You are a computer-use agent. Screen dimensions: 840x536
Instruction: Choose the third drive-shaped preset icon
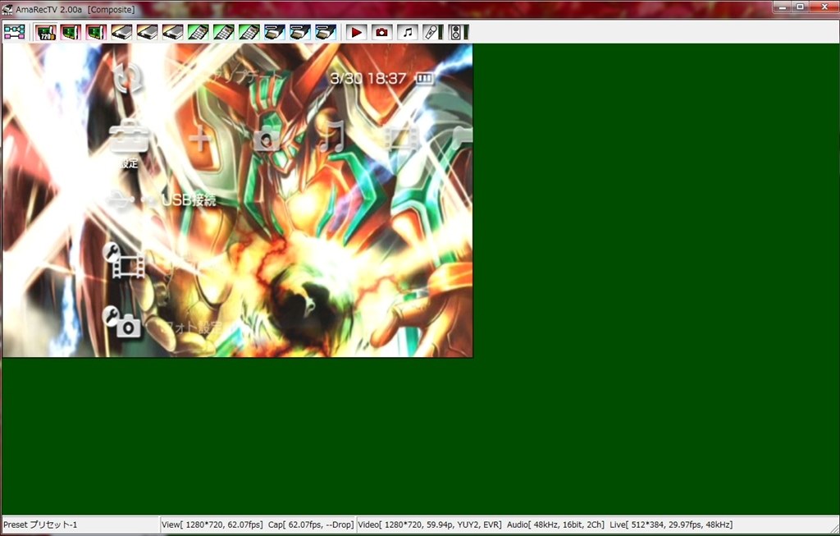click(172, 32)
